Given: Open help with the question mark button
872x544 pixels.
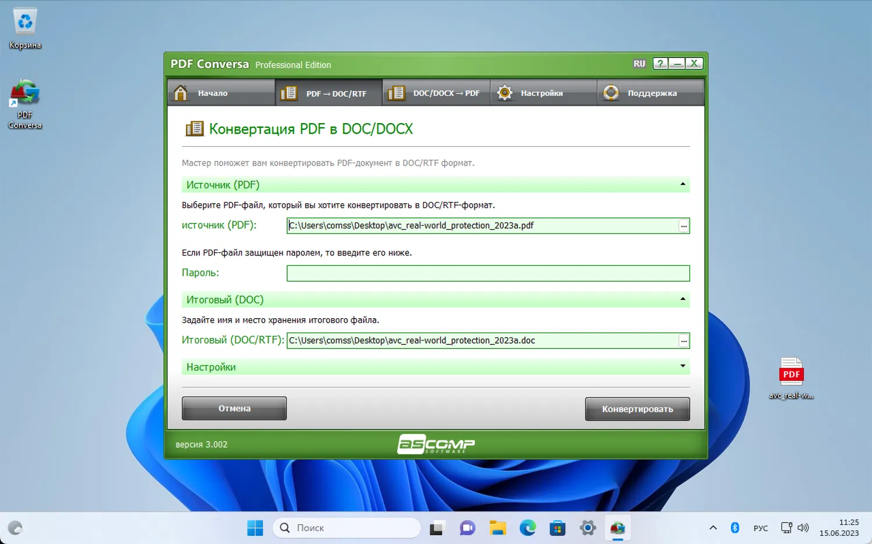Looking at the screenshot, I should pyautogui.click(x=660, y=63).
